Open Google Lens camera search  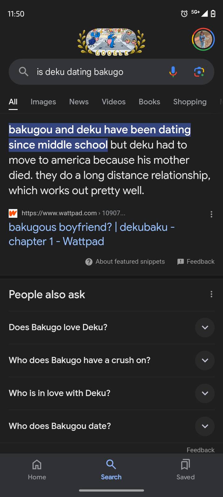(x=199, y=72)
